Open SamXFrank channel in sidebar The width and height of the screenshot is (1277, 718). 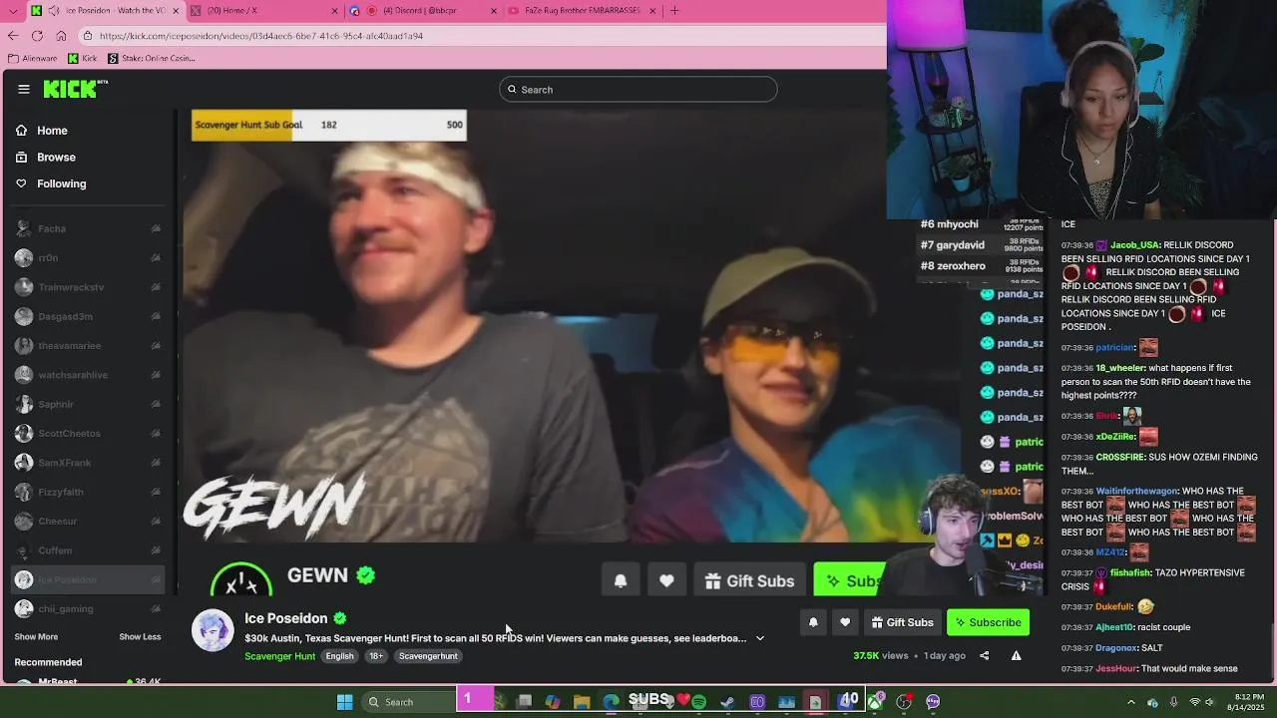88,463
